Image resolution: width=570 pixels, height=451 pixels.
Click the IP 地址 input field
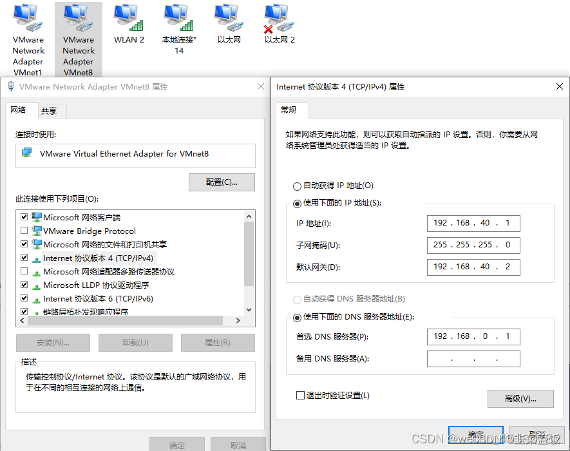pyautogui.click(x=473, y=224)
